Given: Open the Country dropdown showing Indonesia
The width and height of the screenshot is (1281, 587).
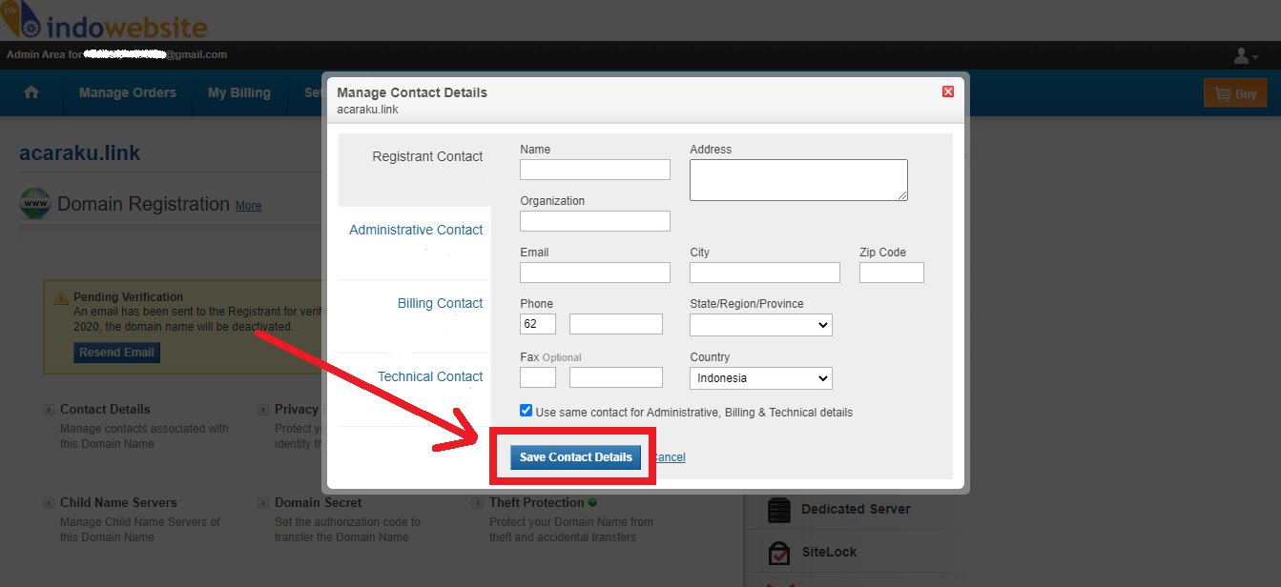Looking at the screenshot, I should (760, 378).
